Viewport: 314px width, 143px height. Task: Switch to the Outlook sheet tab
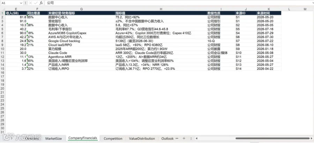pos(167,138)
